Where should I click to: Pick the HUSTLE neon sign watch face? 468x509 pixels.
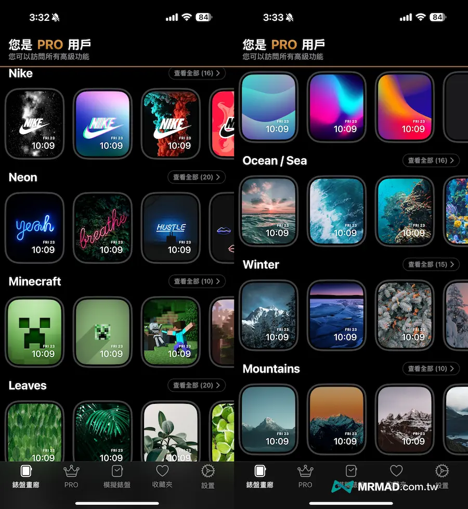pos(171,227)
